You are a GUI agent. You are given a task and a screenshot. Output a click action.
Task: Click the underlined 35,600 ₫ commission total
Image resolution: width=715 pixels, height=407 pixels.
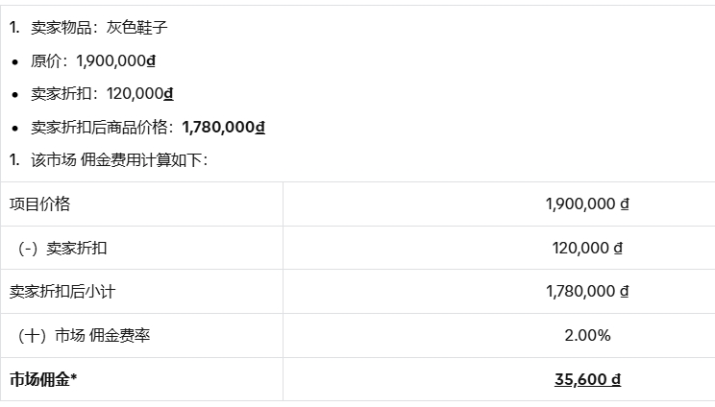pyautogui.click(x=587, y=379)
